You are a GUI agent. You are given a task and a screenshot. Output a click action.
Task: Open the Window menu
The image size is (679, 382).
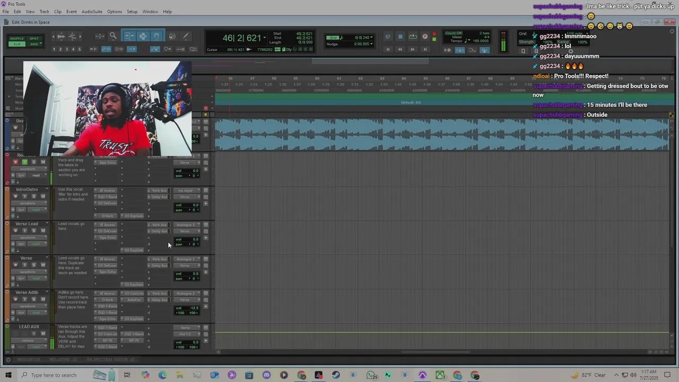tap(150, 12)
